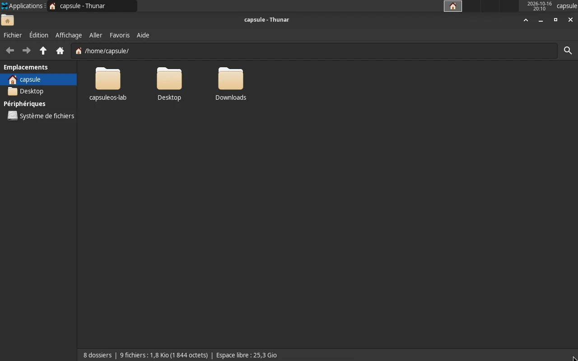The height and width of the screenshot is (361, 578).
Task: Click the /home/capsule/ location bar
Action: click(314, 51)
